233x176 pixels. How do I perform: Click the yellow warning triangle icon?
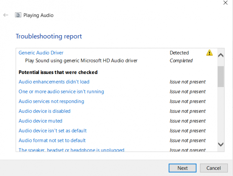(x=209, y=53)
